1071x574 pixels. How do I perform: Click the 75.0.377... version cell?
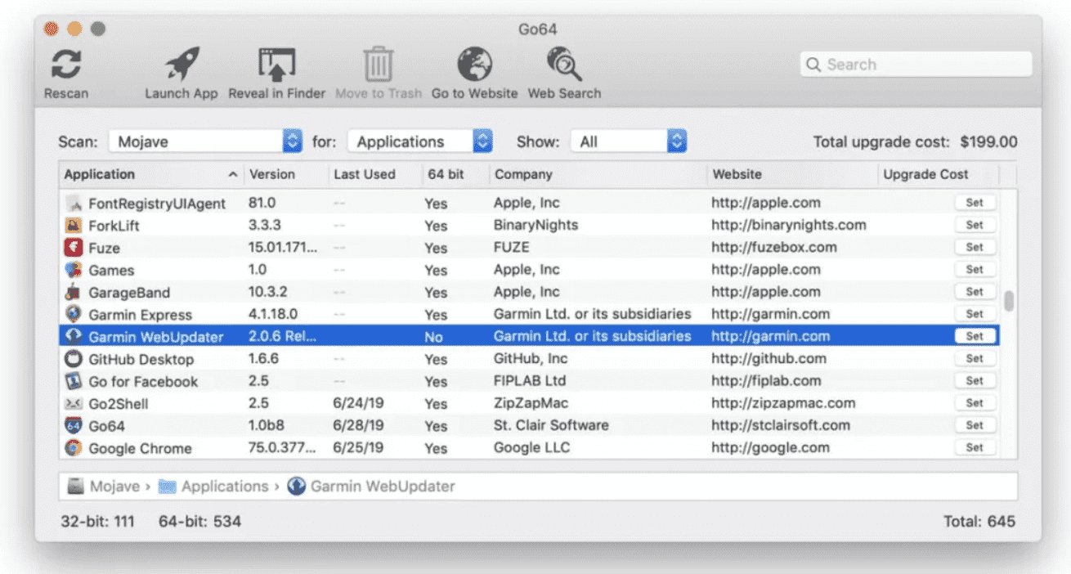[x=282, y=447]
